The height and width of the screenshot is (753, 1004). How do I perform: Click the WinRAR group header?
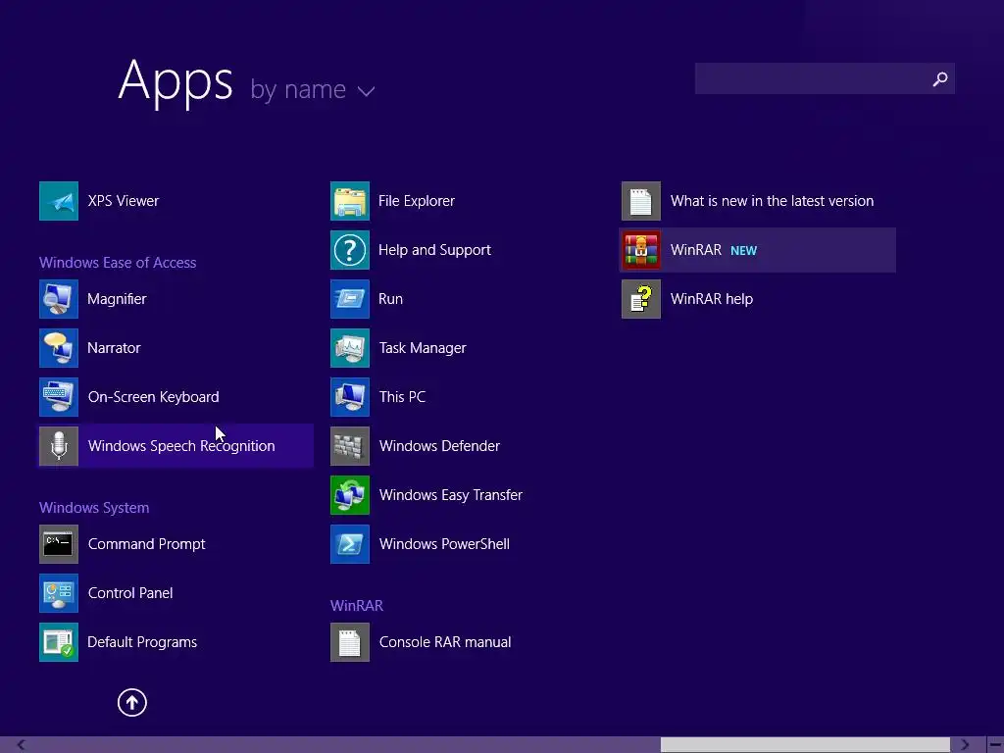click(x=357, y=606)
